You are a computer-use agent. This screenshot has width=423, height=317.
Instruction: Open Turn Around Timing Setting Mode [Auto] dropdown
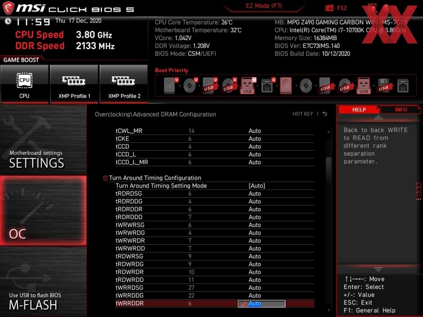coord(257,186)
